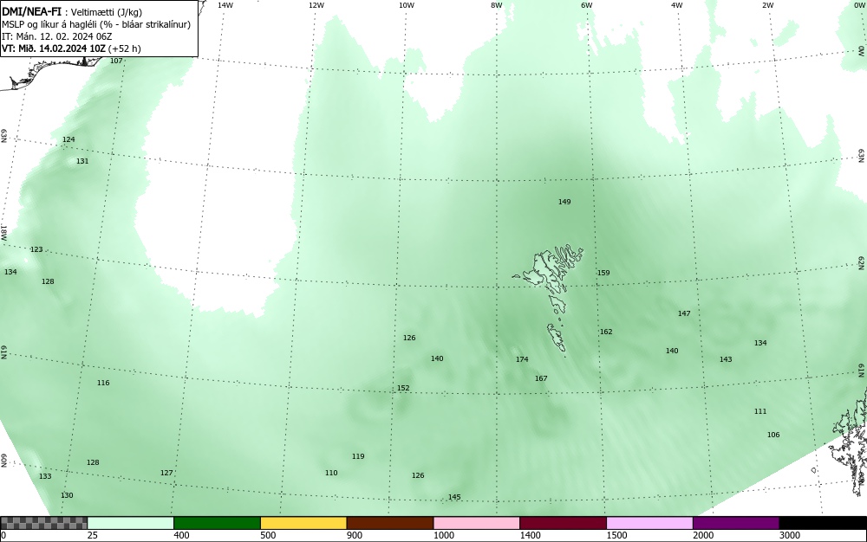Viewport: 867px width, 542px height.
Task: Select the map value '119'
Action: [358, 456]
